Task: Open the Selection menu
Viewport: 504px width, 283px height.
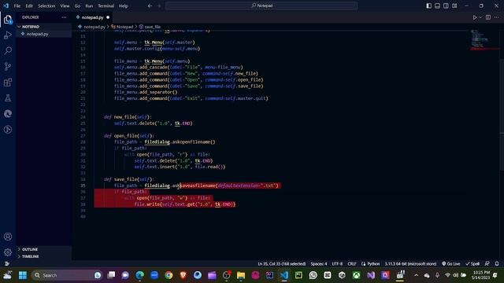Action: click(46, 6)
